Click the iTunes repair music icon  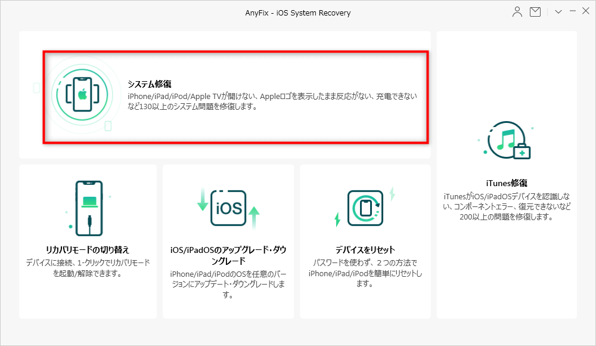[506, 140]
